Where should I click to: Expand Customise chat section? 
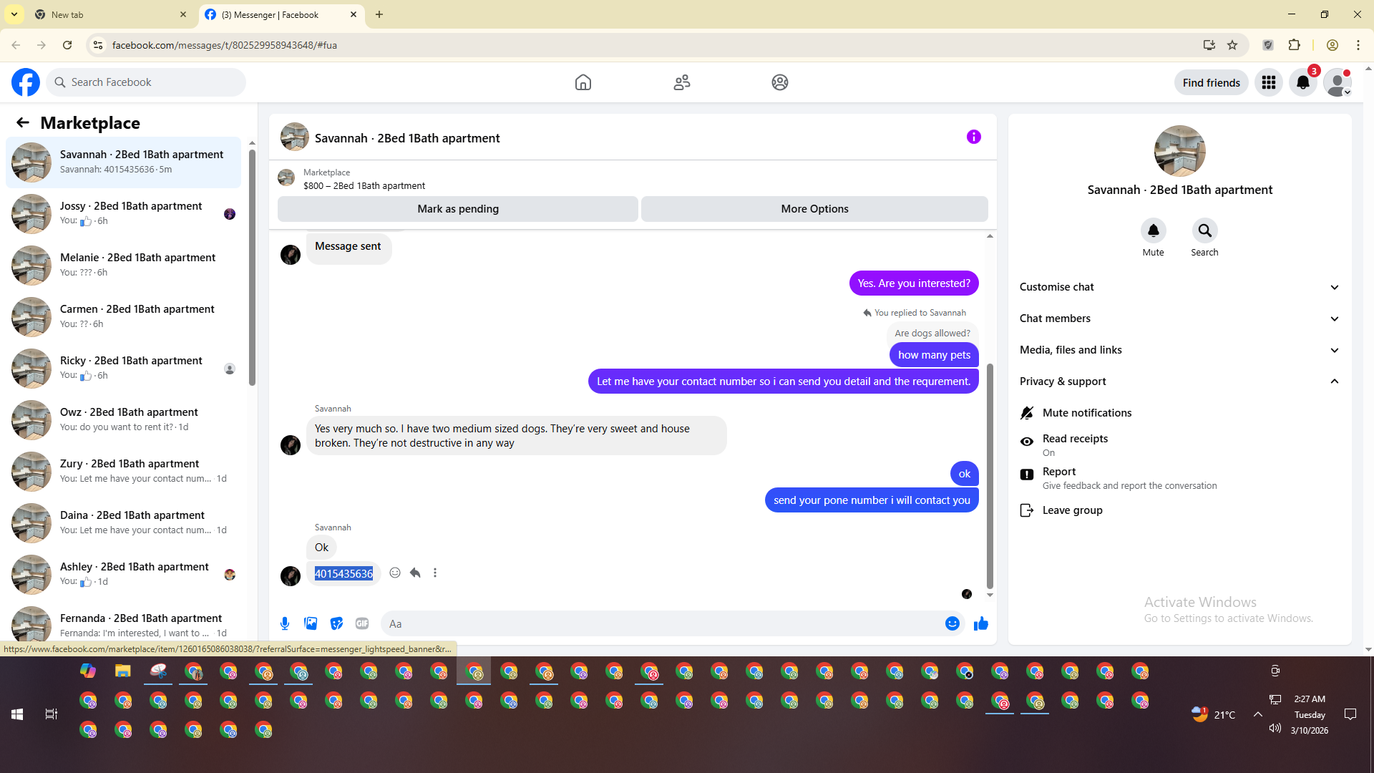1179,287
